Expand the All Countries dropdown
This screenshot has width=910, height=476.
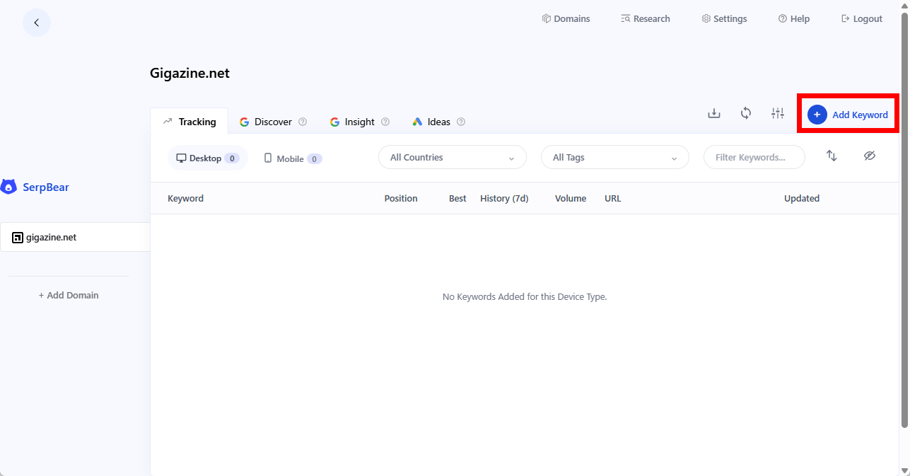pos(452,158)
